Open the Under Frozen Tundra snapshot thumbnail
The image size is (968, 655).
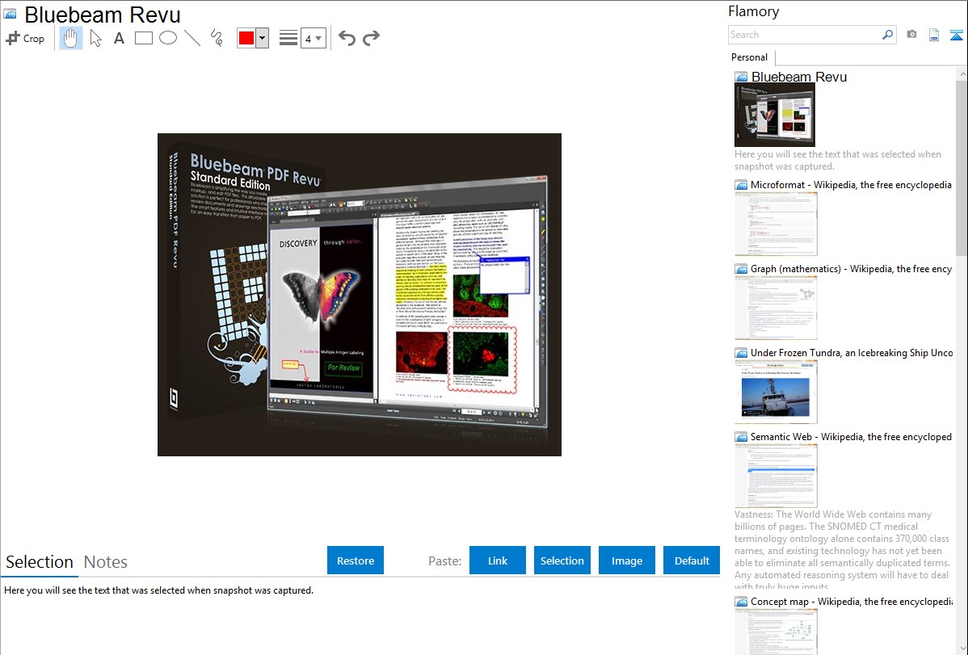click(776, 392)
